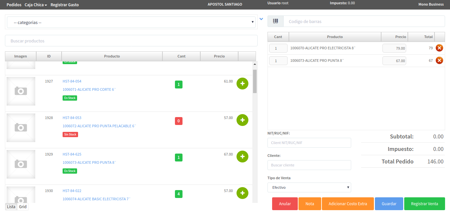Expand the Caja Chica menu

pos(36,5)
